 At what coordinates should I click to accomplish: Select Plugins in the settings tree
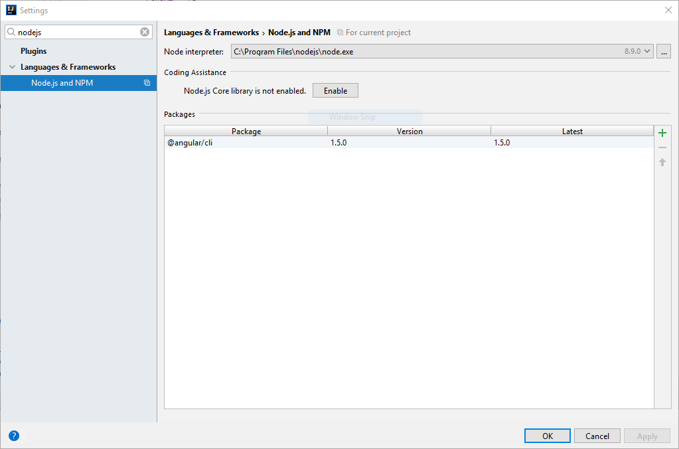(x=33, y=51)
